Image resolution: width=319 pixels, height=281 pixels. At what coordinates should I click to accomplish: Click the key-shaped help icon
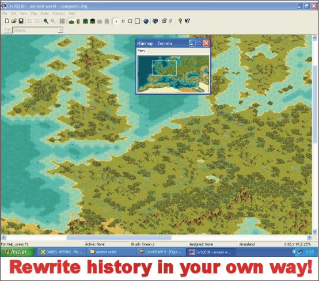(x=180, y=21)
